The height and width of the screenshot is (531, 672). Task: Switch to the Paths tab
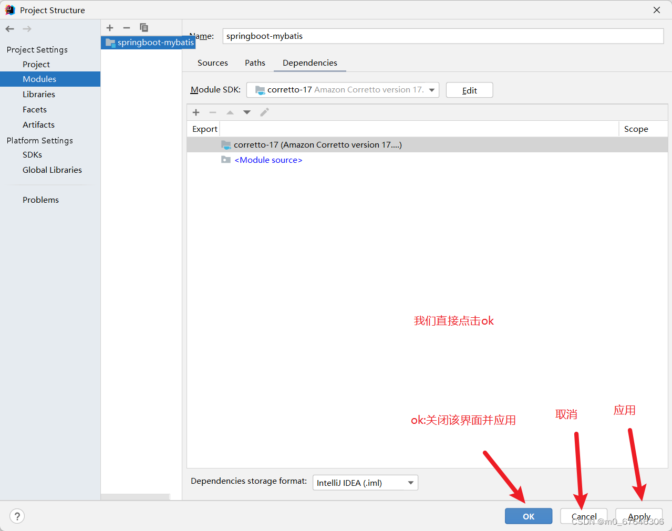tap(255, 63)
